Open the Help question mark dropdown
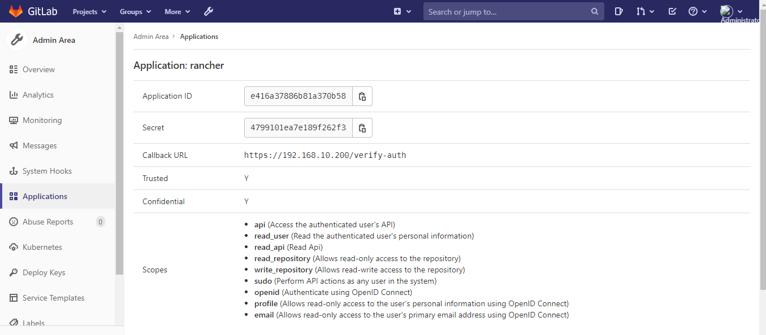766x335 pixels. [697, 11]
